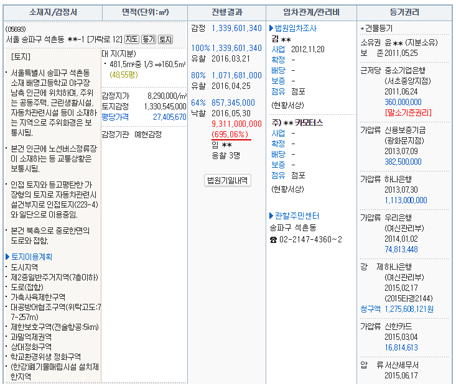Screen dimensions: 456x384
Task: Click the appraisal value 1,339,601,340 beside 감정
Action: (x=237, y=28)
